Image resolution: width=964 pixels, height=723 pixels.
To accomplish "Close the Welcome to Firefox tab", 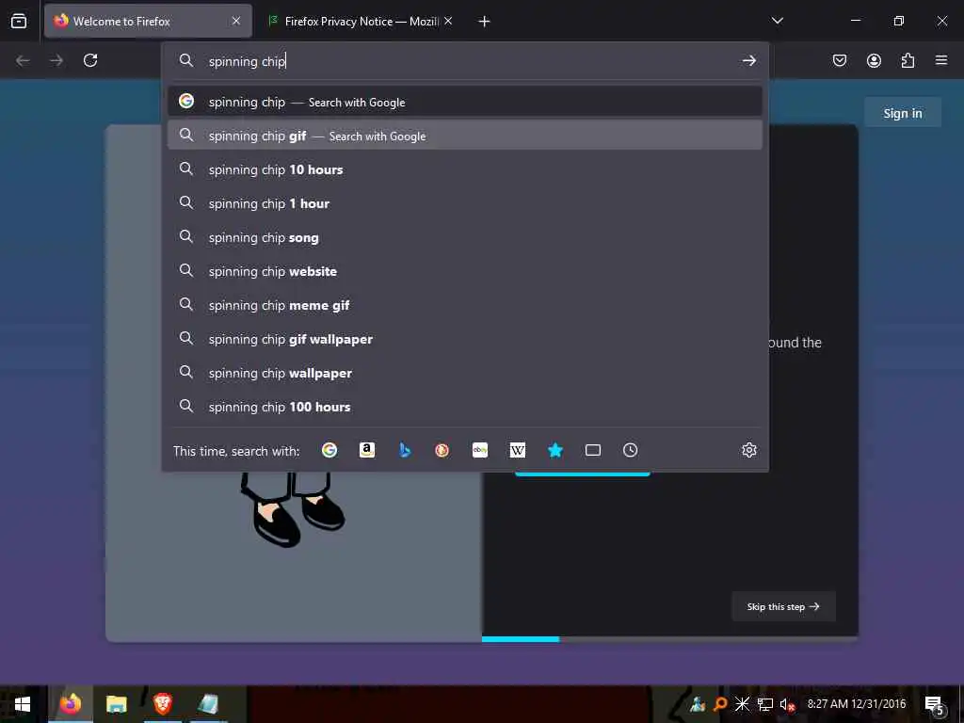I will click(x=236, y=21).
